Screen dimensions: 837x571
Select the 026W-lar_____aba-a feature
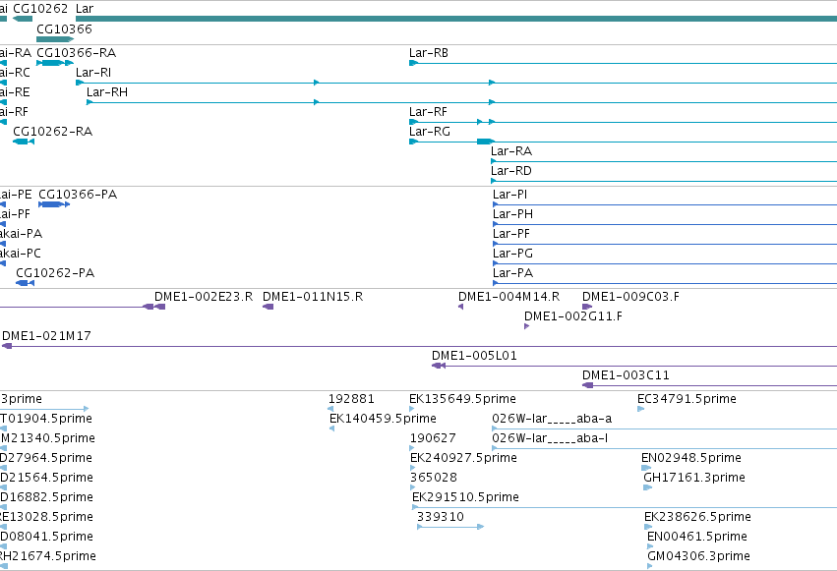click(x=664, y=428)
